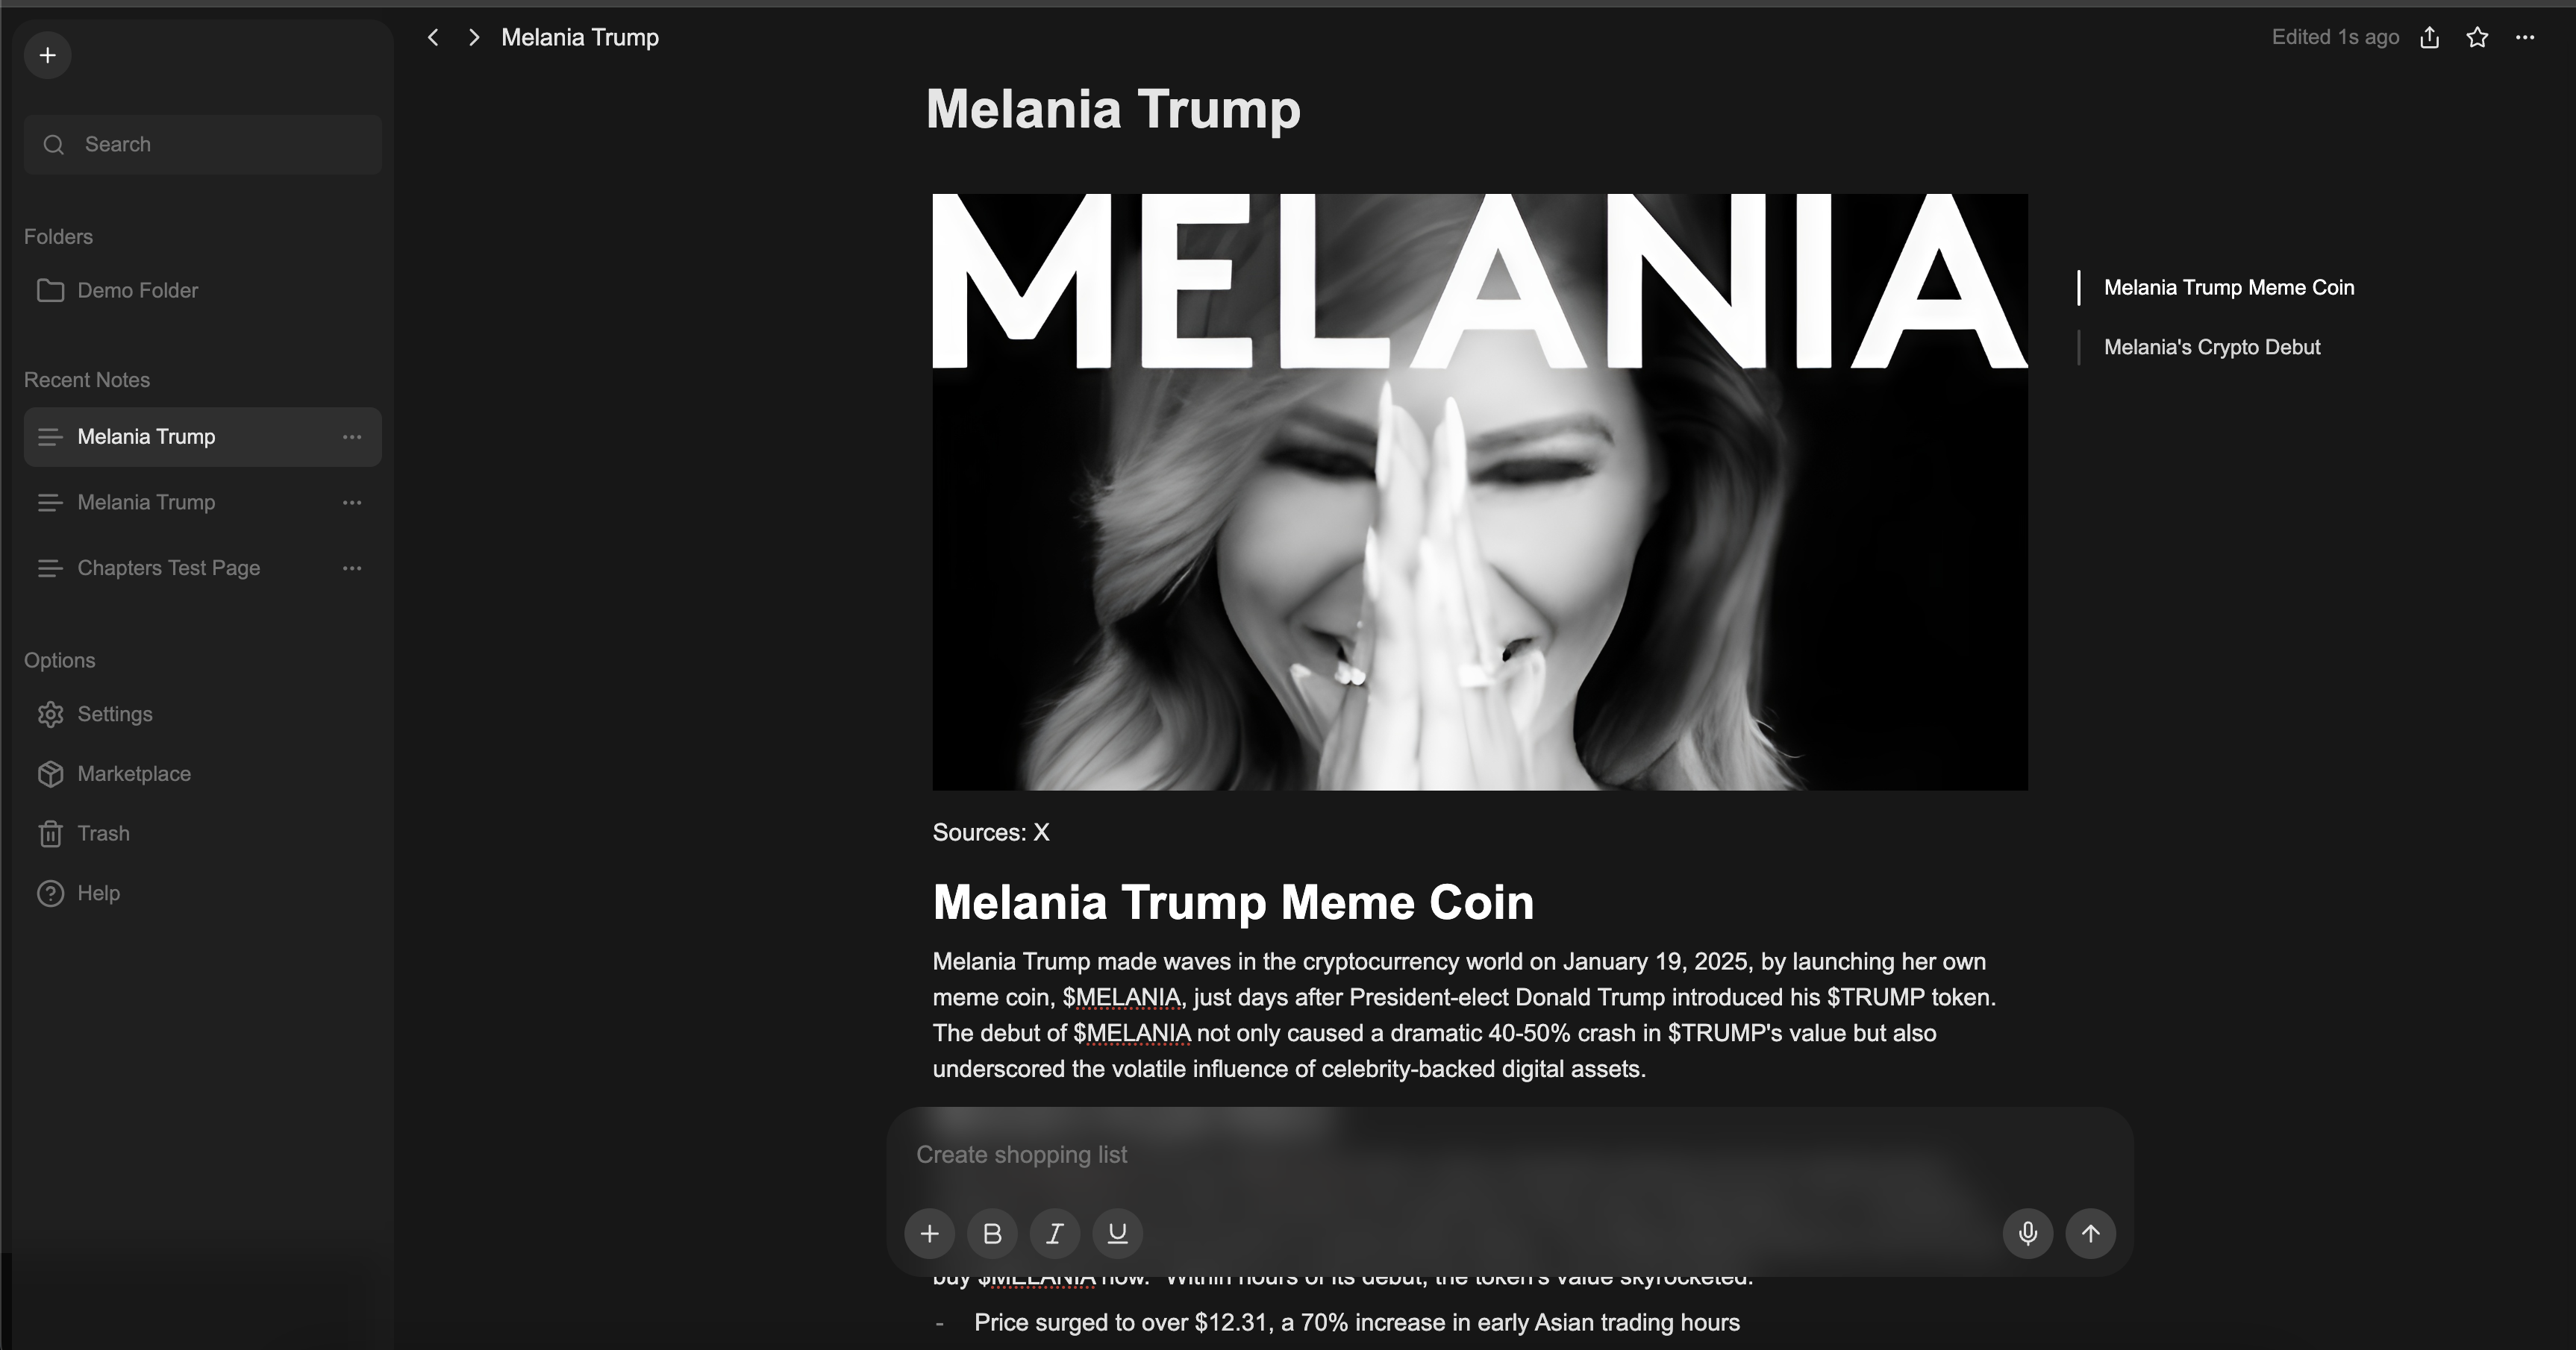Open options menu for selected Melania Trump note
This screenshot has width=2576, height=1350.
pyautogui.click(x=352, y=436)
